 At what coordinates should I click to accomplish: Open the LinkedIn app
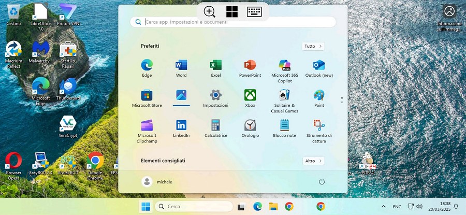click(181, 128)
